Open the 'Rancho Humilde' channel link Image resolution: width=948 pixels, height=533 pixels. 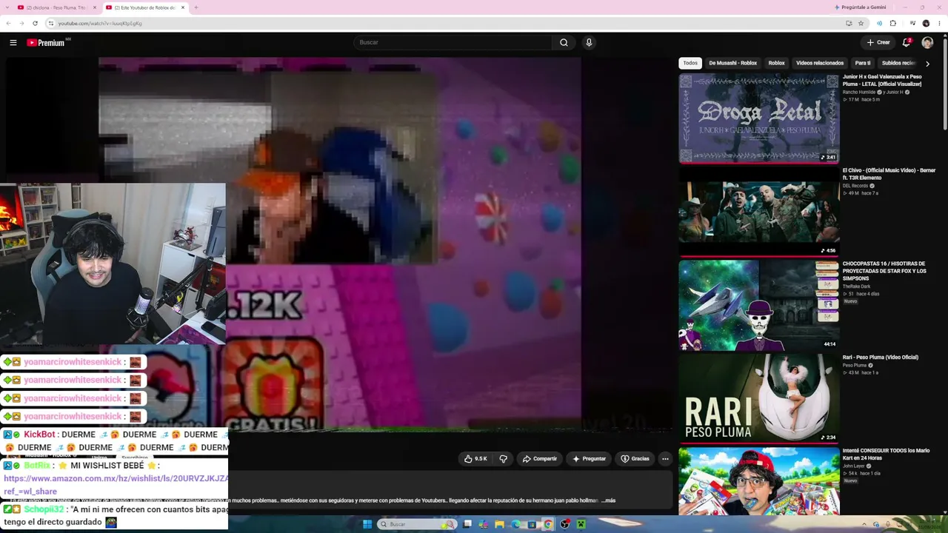[859, 92]
